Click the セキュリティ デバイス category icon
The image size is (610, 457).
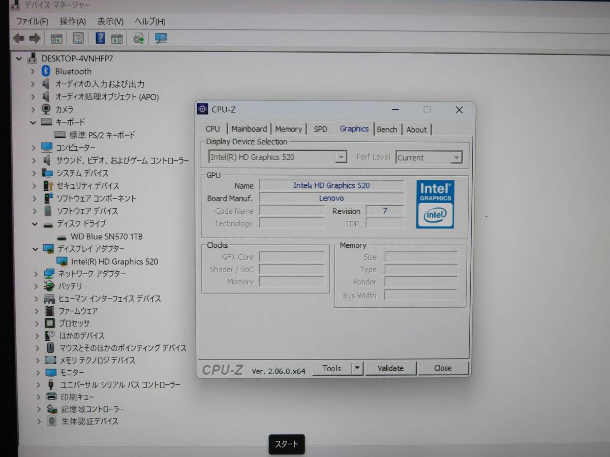(x=48, y=186)
